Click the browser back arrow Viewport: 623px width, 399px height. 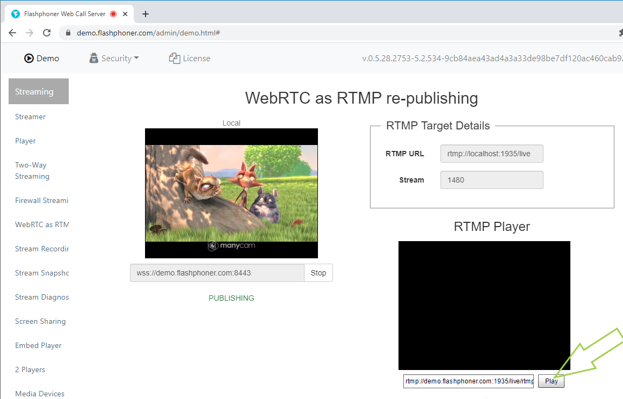pyautogui.click(x=12, y=33)
